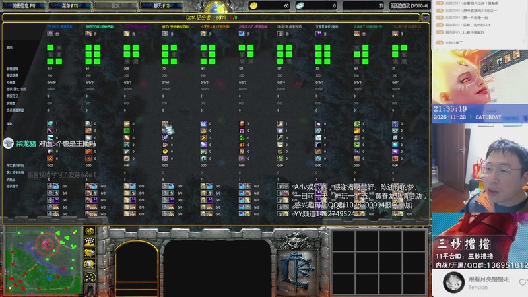Click dark-green player's second skill icon

pos(356,131)
